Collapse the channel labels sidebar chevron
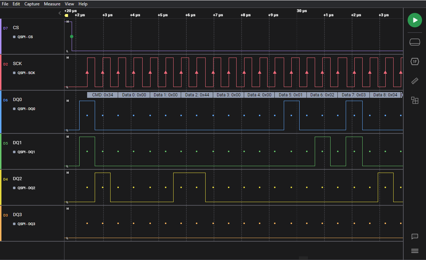The width and height of the screenshot is (426, 260). pos(60,13)
